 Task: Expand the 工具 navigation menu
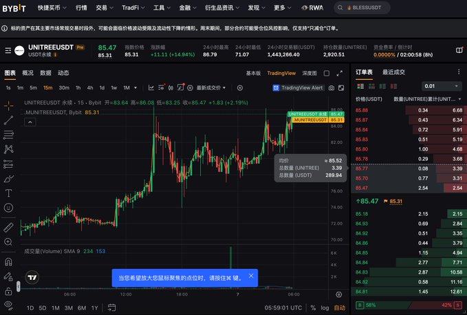[x=162, y=8]
